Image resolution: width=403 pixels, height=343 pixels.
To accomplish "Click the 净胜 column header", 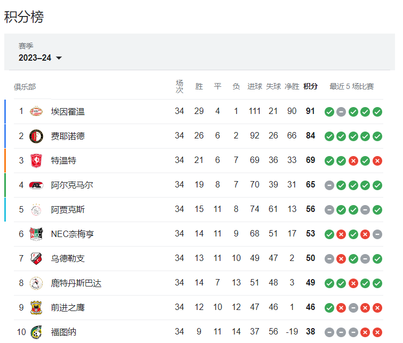I will [292, 86].
